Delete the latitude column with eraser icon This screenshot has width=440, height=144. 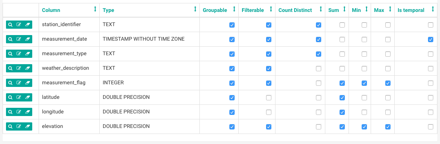point(27,97)
